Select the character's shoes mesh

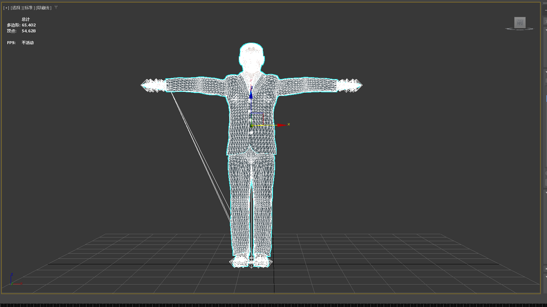pyautogui.click(x=251, y=260)
